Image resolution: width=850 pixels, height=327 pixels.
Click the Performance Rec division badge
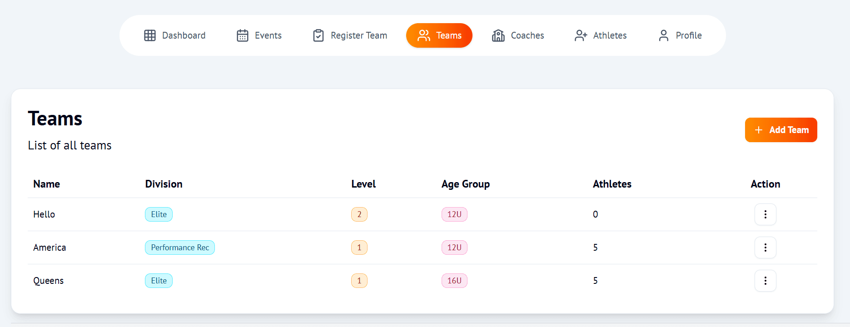point(180,248)
